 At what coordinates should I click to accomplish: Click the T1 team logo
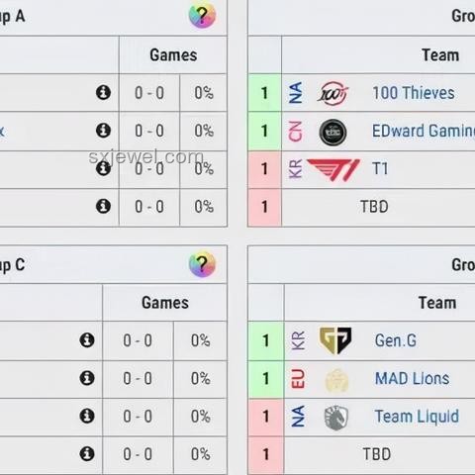coord(333,169)
